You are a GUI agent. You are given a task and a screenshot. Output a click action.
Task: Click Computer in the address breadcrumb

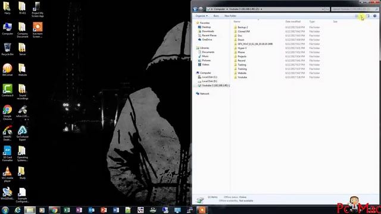[220, 9]
